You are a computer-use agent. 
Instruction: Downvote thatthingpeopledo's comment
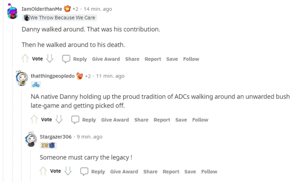pyautogui.click(x=59, y=119)
